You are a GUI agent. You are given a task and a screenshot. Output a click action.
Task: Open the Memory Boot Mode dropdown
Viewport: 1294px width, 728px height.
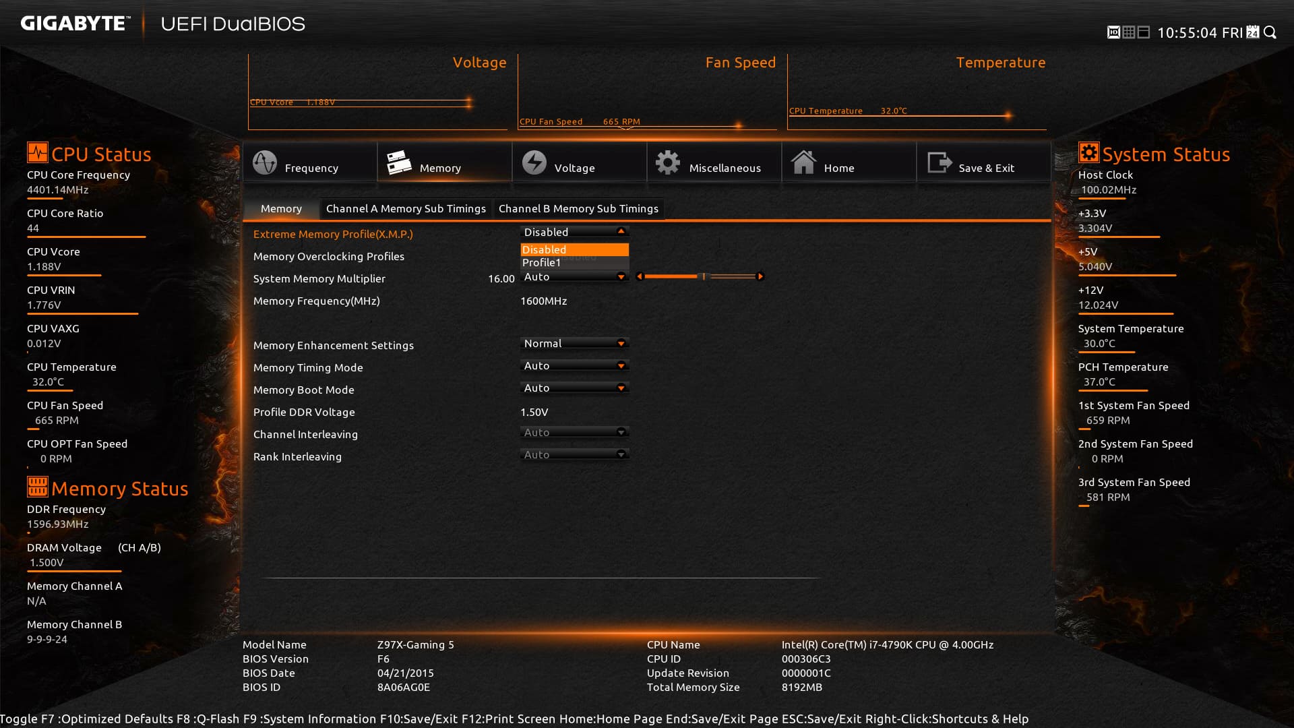coord(574,388)
